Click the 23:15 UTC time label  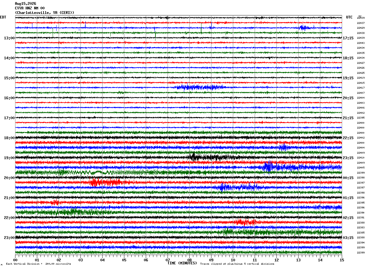coord(348,158)
